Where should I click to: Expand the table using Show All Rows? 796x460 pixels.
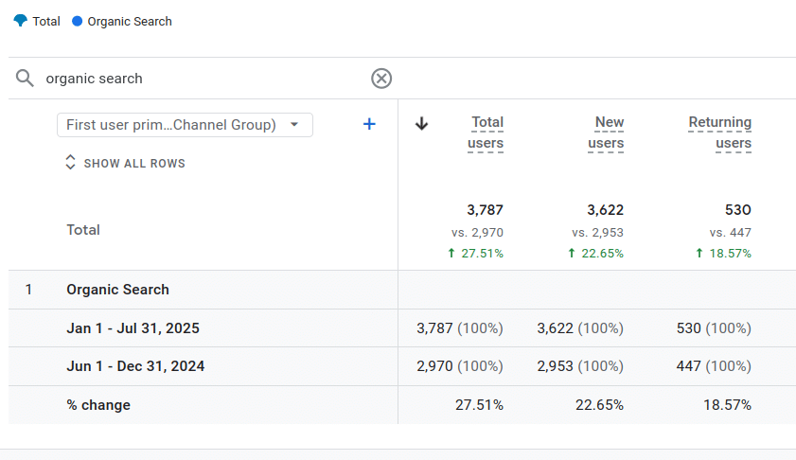click(124, 163)
